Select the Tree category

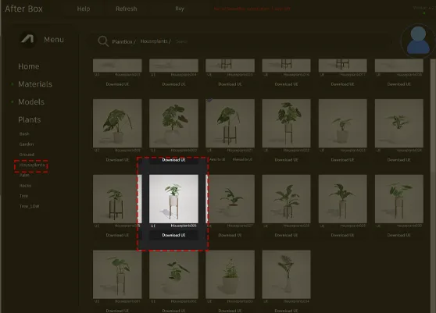(x=23, y=196)
